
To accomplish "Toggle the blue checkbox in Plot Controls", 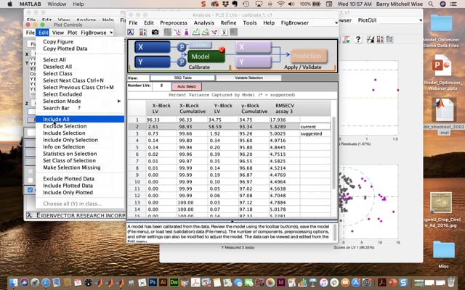I will [x=30, y=190].
